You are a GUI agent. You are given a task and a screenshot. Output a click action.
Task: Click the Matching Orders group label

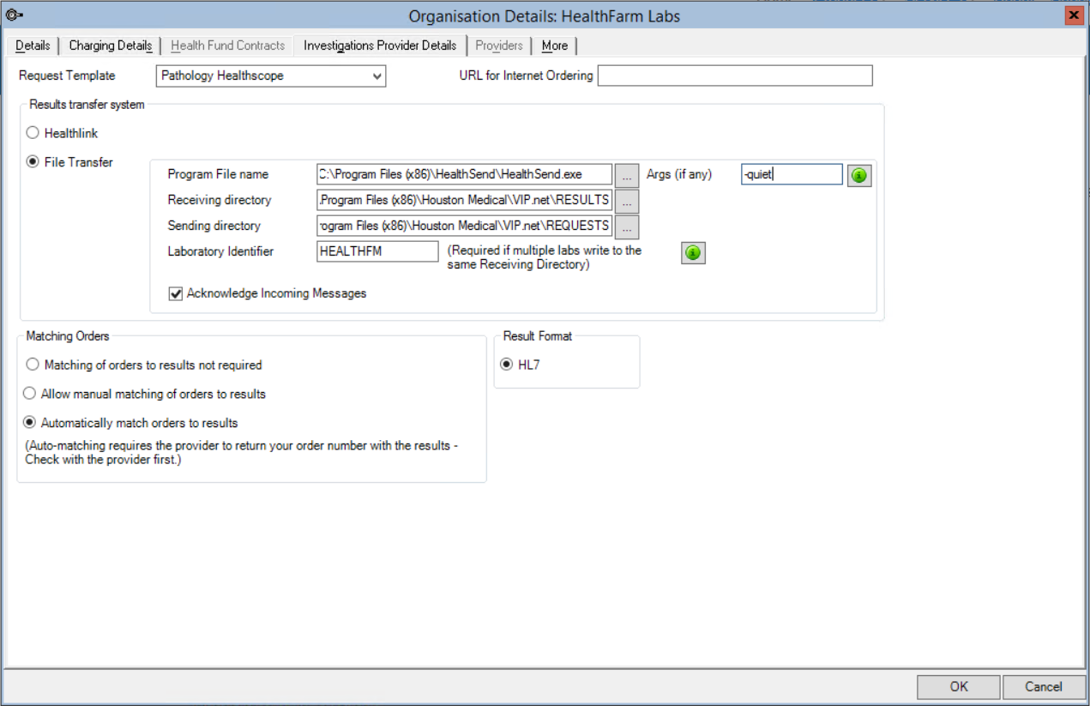(68, 336)
